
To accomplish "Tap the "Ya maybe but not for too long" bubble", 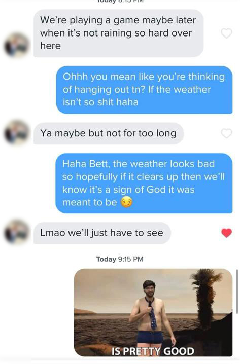I will [109, 133].
